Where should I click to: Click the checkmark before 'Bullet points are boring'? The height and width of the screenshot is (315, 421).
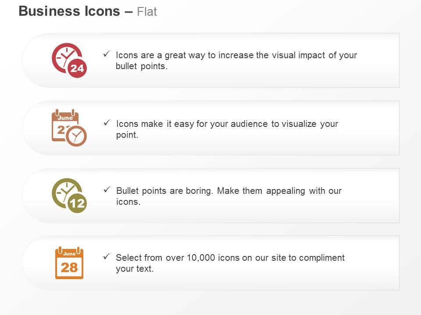tap(107, 189)
